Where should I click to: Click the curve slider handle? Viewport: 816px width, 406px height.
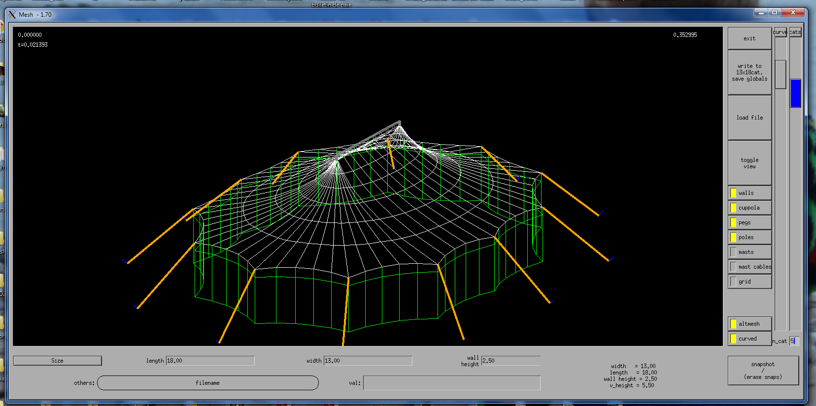pyautogui.click(x=780, y=74)
